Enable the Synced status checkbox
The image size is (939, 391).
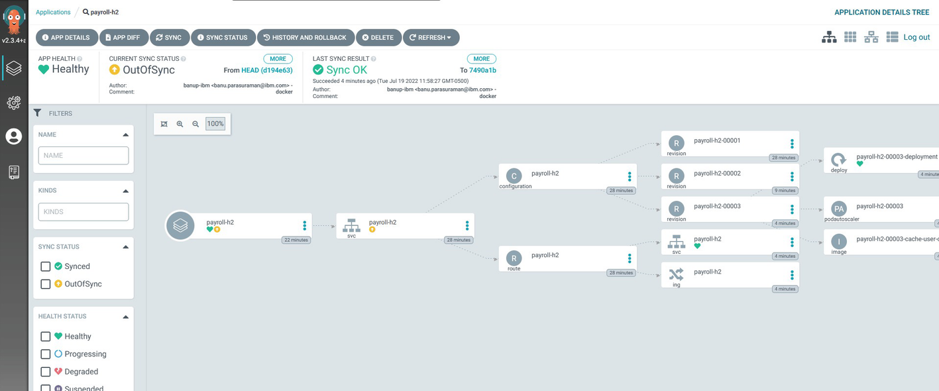[x=46, y=266]
